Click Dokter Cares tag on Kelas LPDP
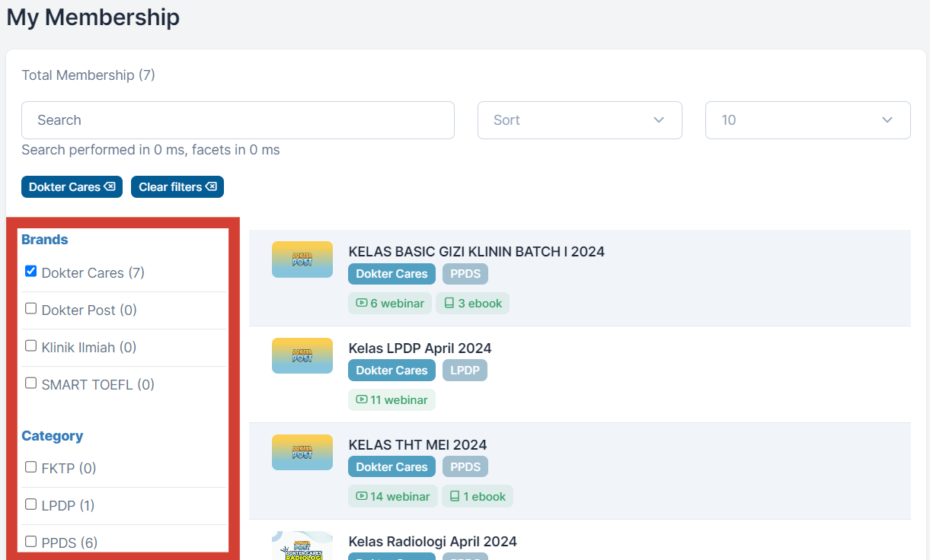 coord(392,371)
